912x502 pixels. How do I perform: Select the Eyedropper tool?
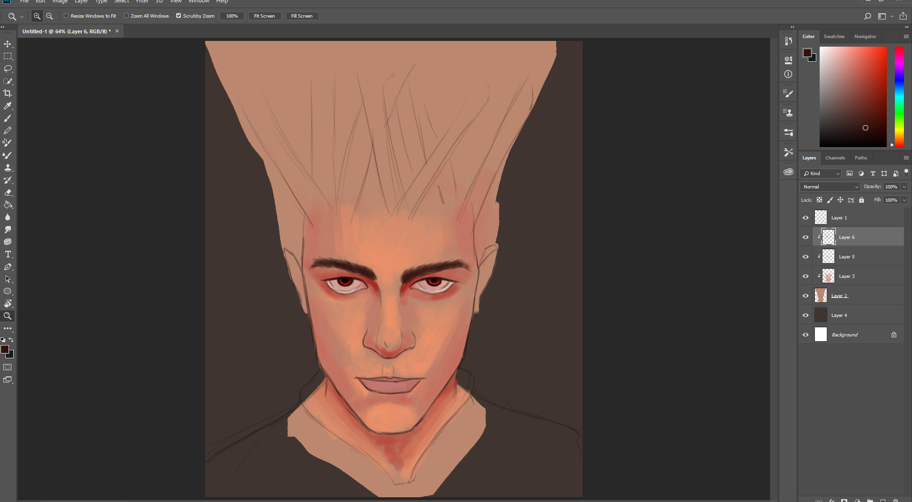[8, 106]
